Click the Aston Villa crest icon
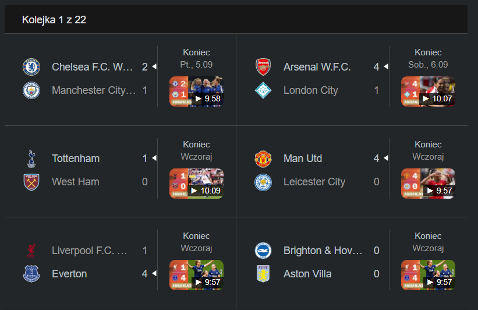 click(x=263, y=274)
